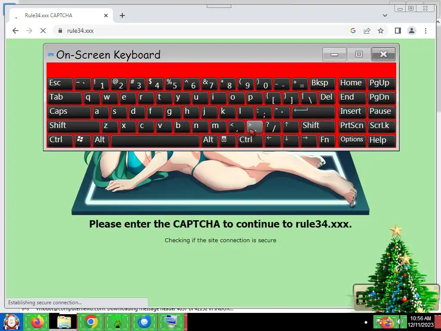The height and width of the screenshot is (331, 441).
Task: Click the Insert key
Action: point(352,112)
